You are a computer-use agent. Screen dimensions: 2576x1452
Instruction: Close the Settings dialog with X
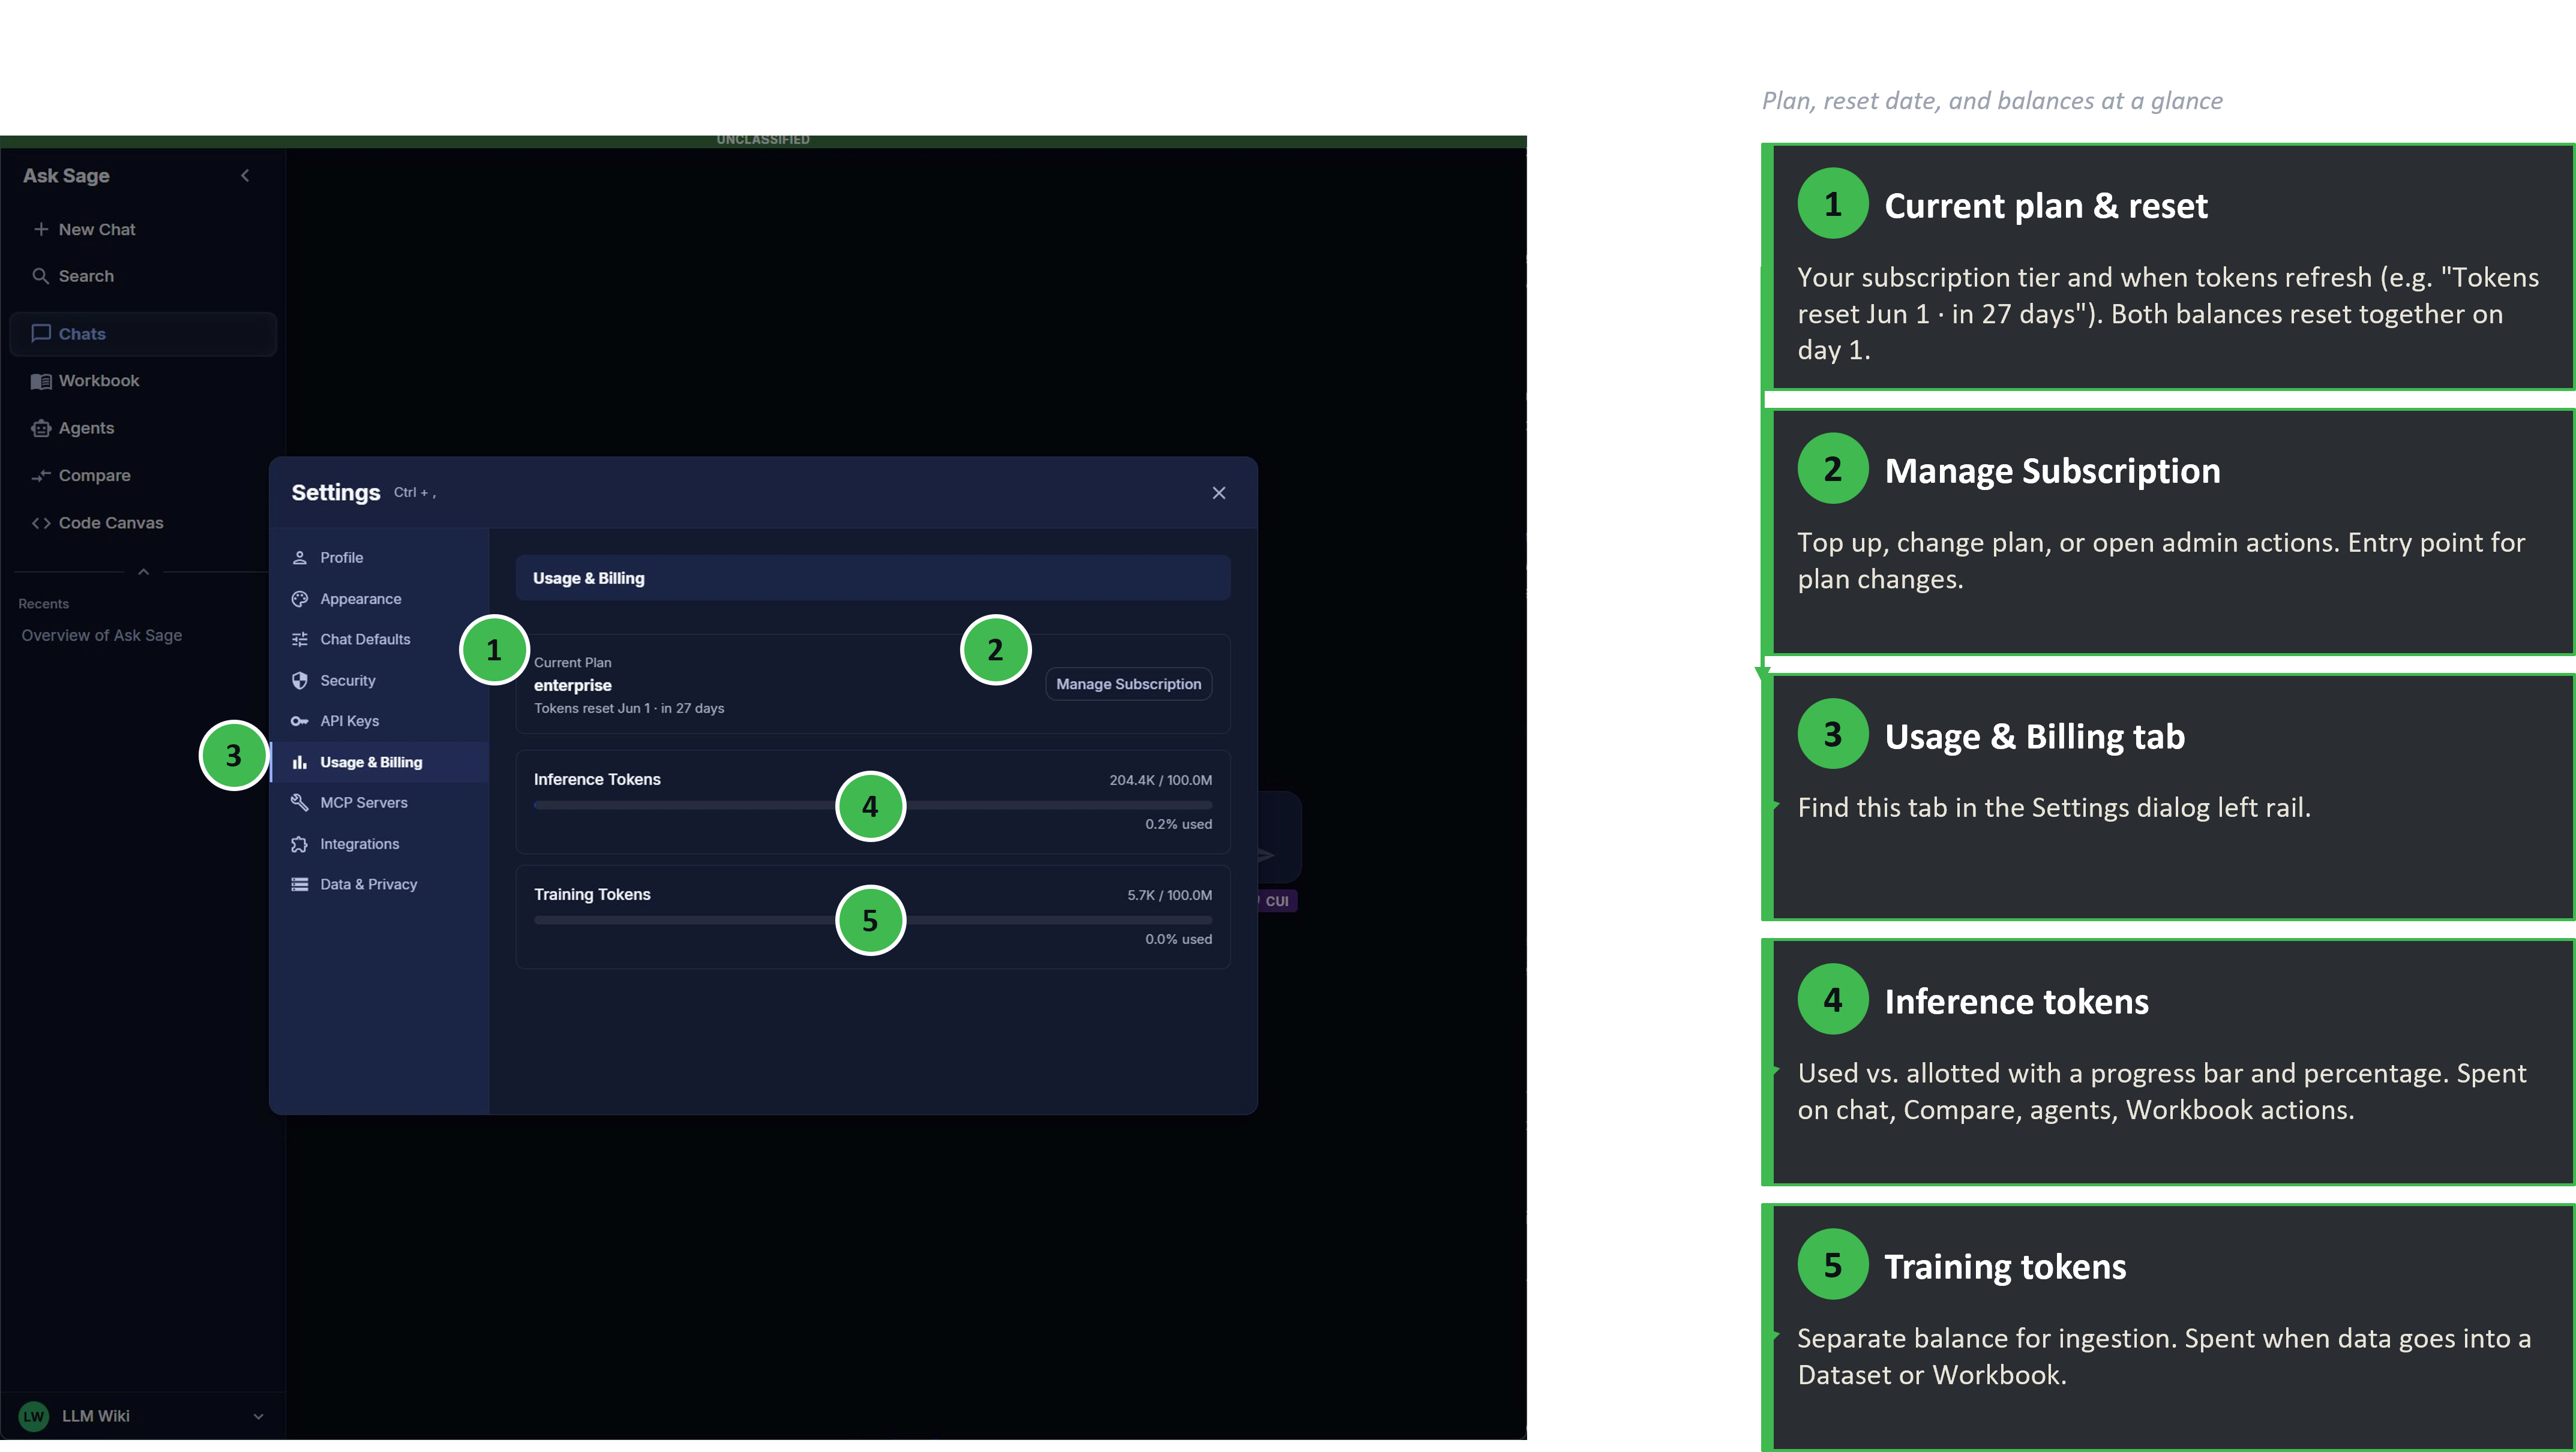click(1219, 492)
